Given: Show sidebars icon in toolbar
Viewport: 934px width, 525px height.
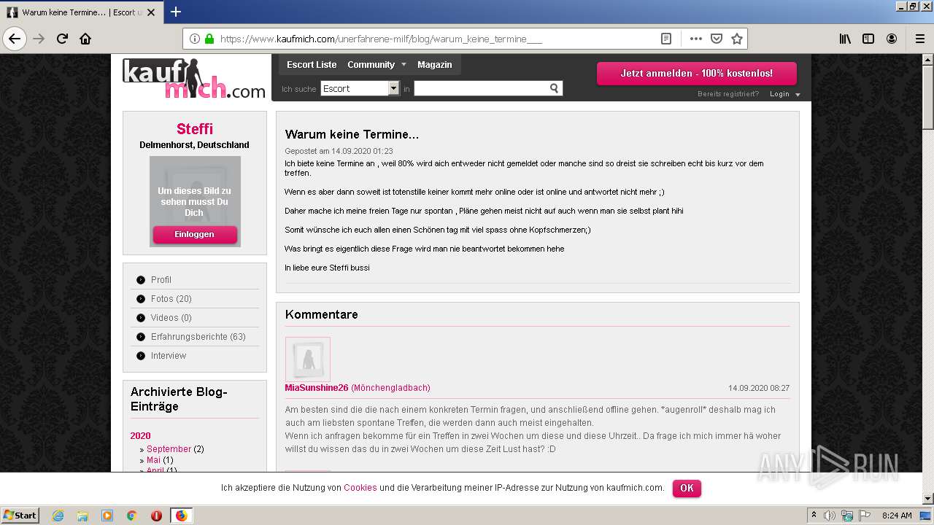Looking at the screenshot, I should (x=868, y=39).
